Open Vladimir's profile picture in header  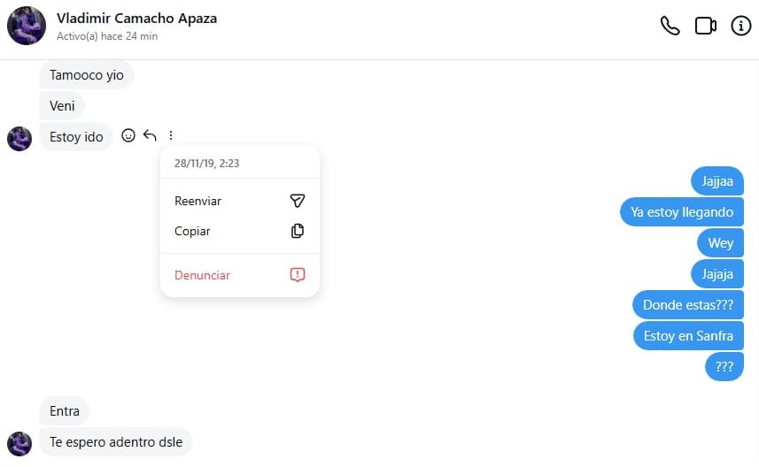click(x=27, y=25)
